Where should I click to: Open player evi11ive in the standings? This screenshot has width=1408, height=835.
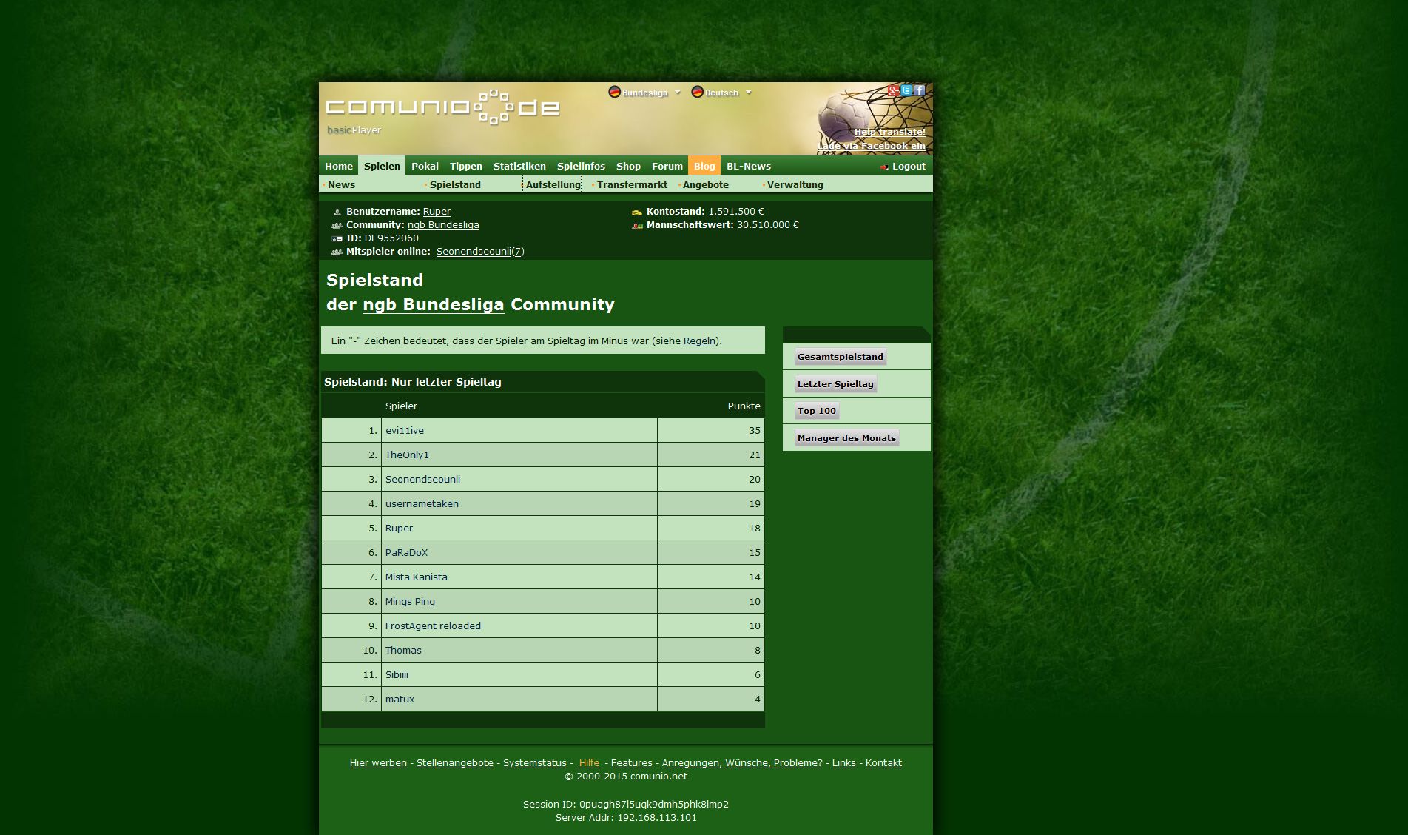coord(405,431)
